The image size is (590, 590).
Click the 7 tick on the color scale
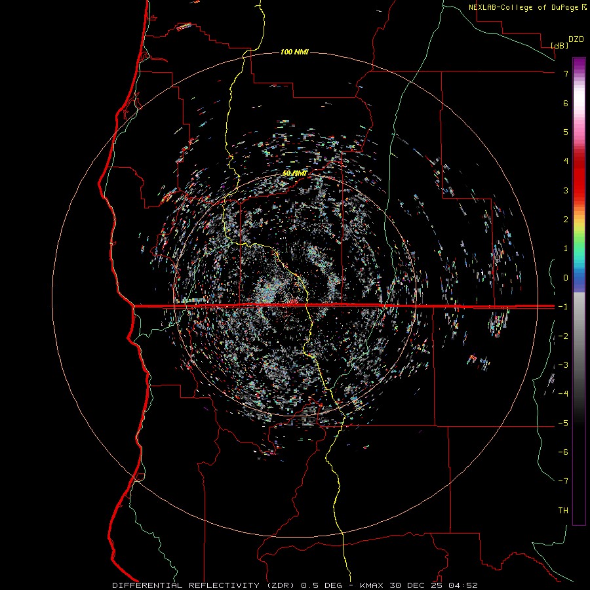tap(566, 73)
